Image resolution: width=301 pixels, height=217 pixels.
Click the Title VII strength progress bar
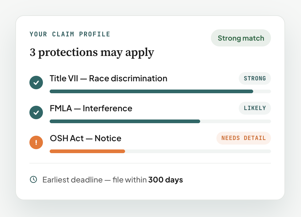[x=160, y=91]
